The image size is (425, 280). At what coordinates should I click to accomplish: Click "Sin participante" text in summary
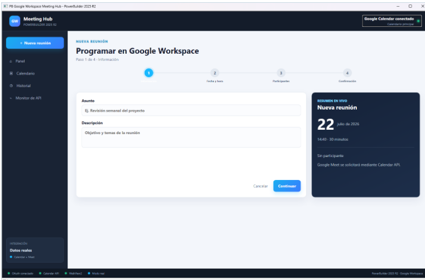(x=331, y=156)
